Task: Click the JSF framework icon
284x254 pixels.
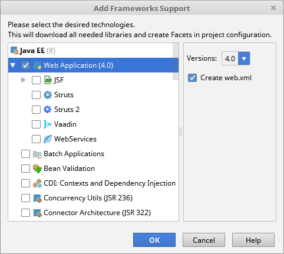Action: click(48, 80)
